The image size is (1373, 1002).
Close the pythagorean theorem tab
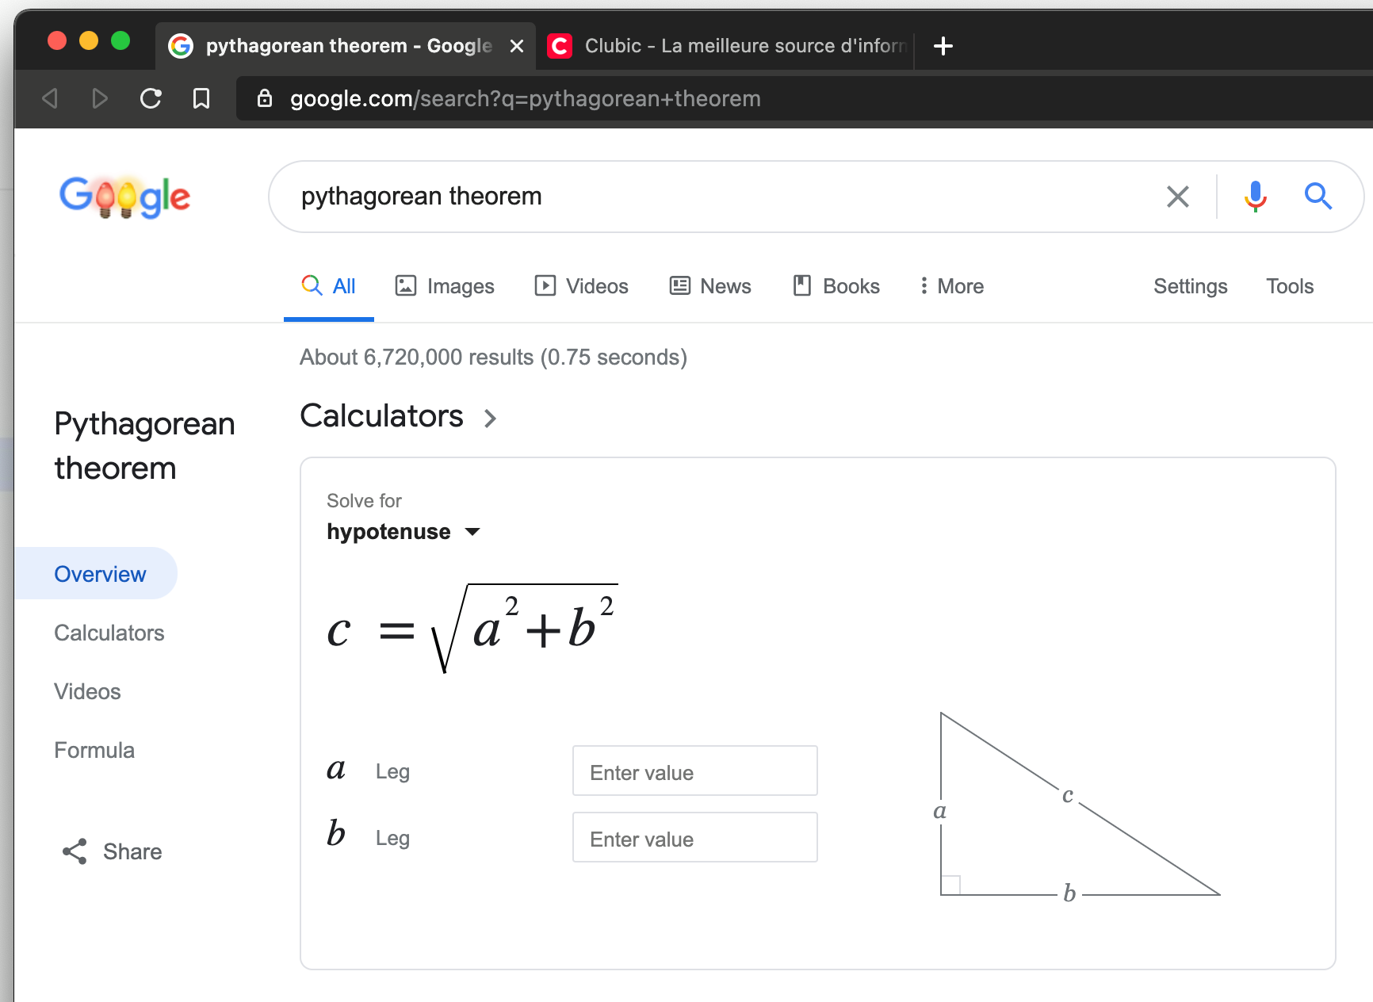coord(517,46)
